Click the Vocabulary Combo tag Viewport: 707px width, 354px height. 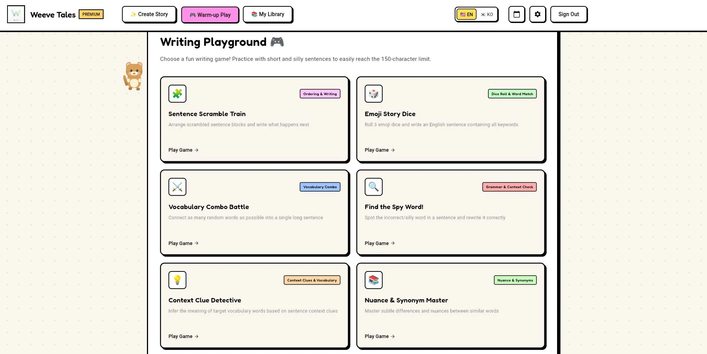tap(320, 187)
